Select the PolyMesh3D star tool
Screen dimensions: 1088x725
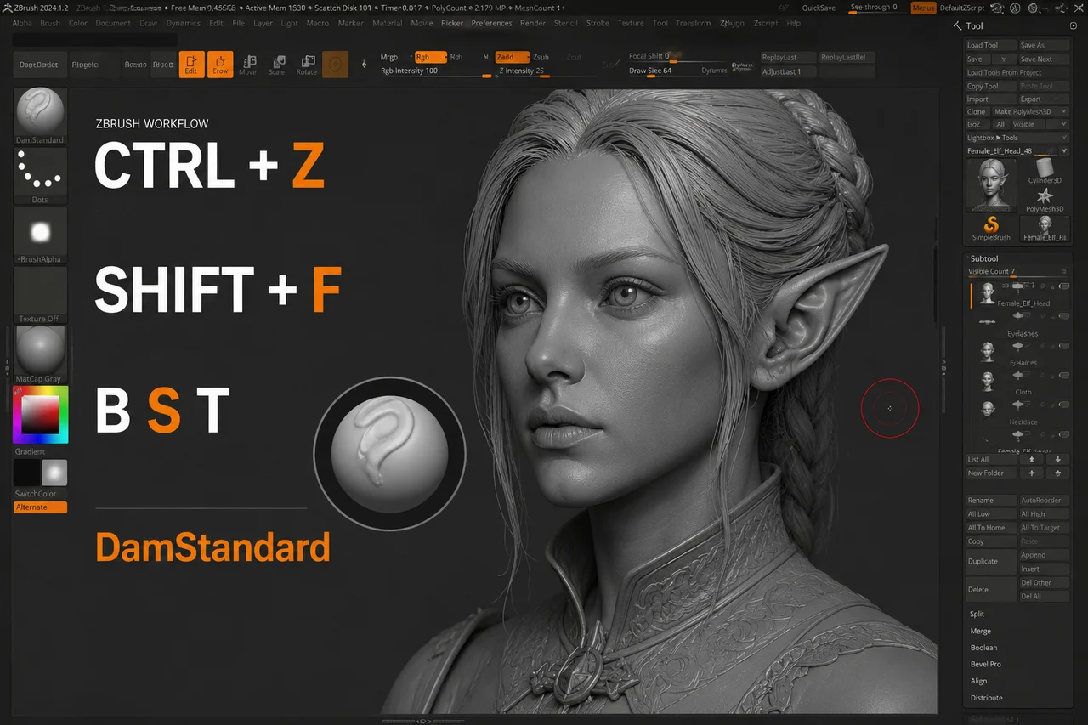pyautogui.click(x=1044, y=199)
